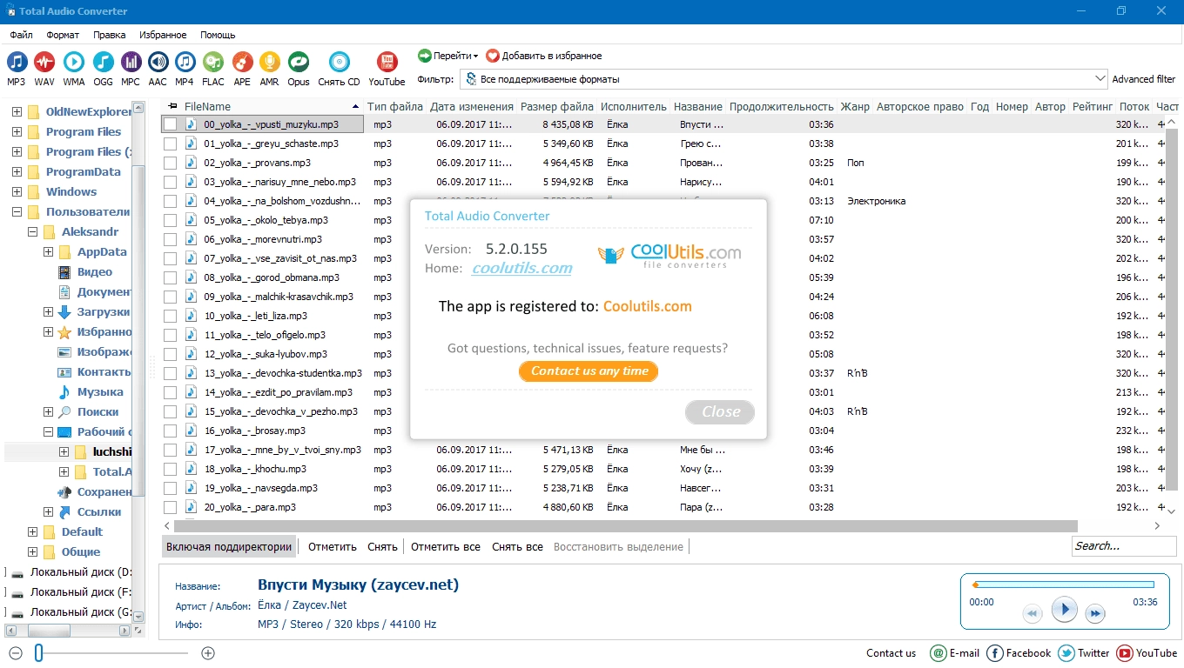1184x668 pixels.
Task: Click the MPC format icon
Action: (131, 62)
